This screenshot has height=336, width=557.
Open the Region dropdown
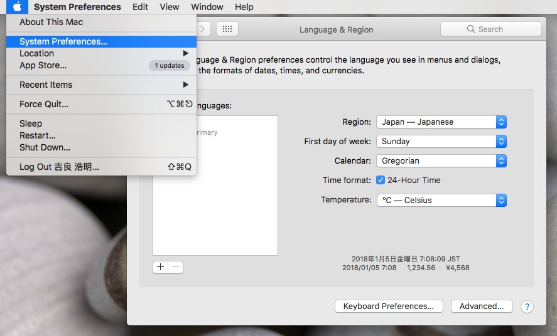click(x=441, y=122)
